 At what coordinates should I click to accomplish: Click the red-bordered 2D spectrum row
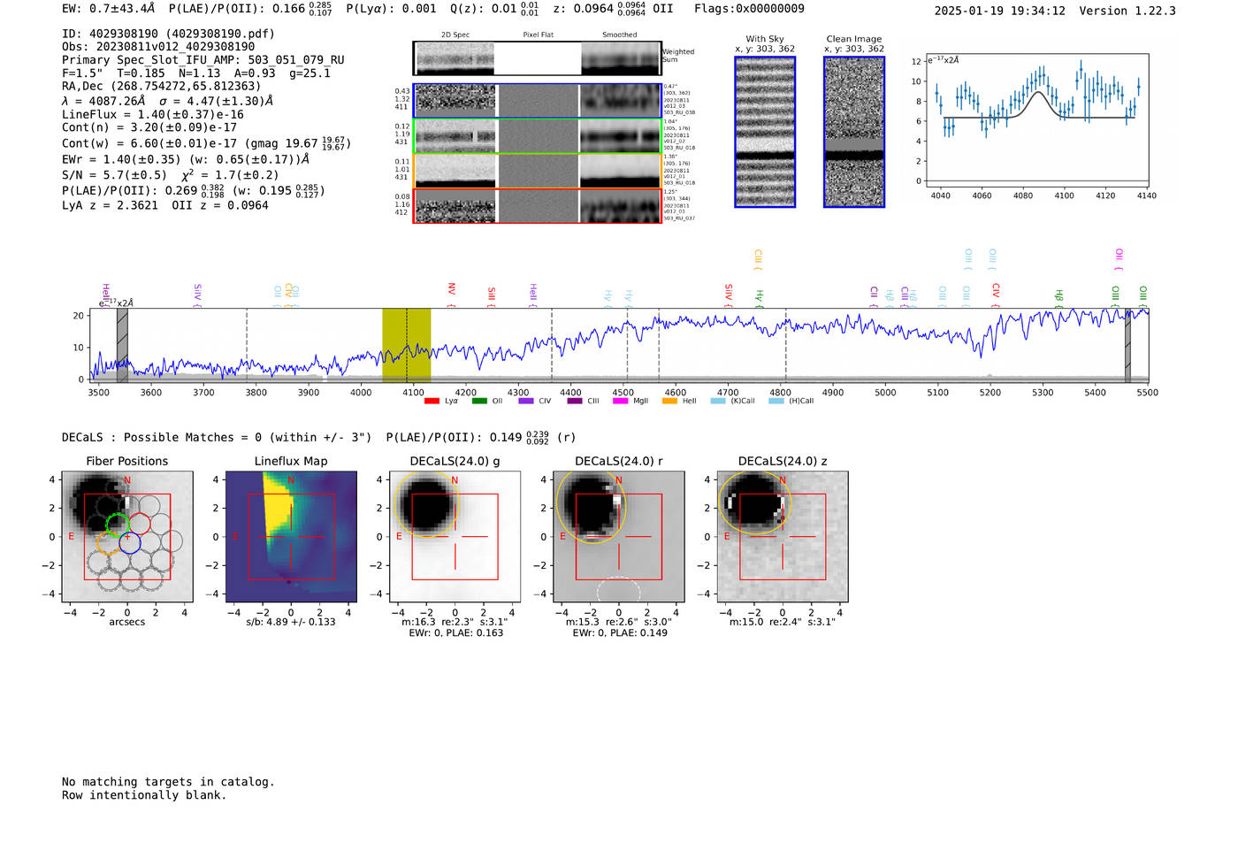pyautogui.click(x=537, y=206)
